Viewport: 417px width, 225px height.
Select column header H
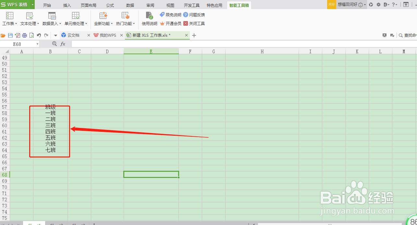tap(262, 51)
